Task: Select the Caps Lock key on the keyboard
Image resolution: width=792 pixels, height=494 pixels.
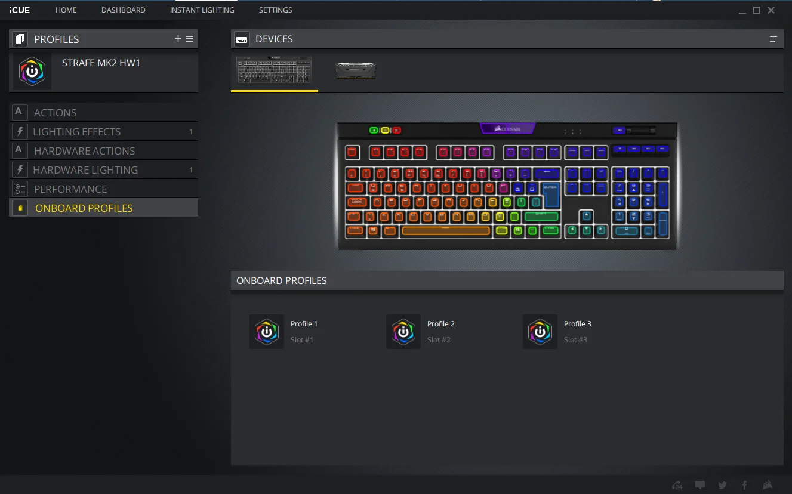Action: click(357, 202)
